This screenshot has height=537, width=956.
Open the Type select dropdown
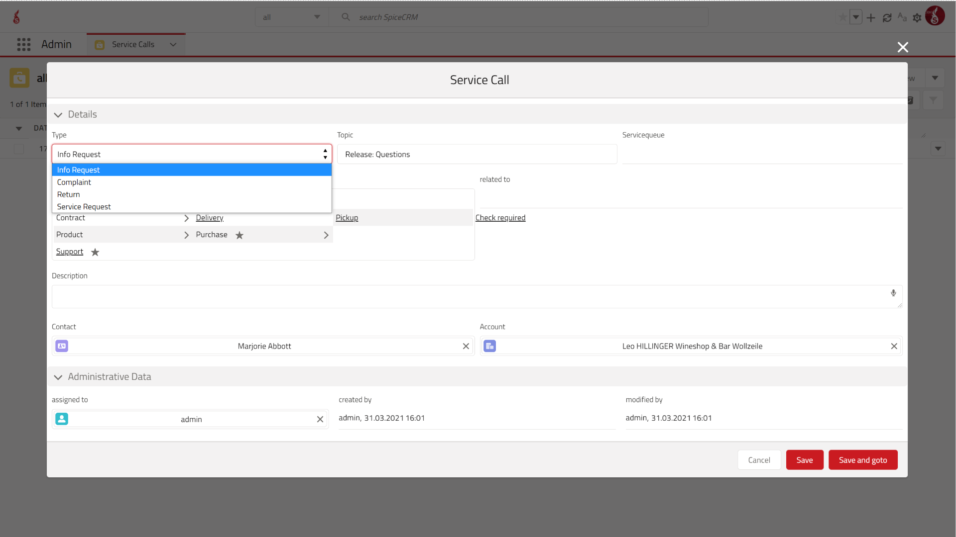click(192, 154)
